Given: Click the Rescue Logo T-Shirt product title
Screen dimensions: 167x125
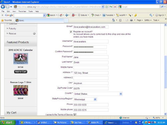Looking at the screenshot, I should [21, 82].
